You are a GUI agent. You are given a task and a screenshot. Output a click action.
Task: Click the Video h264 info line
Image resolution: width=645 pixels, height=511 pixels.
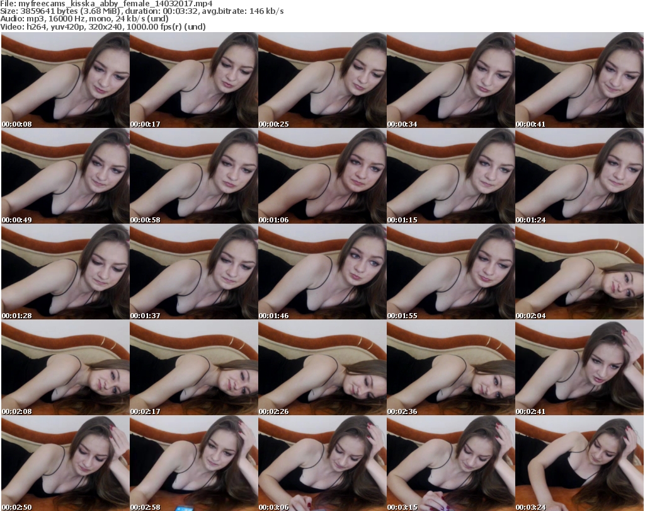coord(103,26)
